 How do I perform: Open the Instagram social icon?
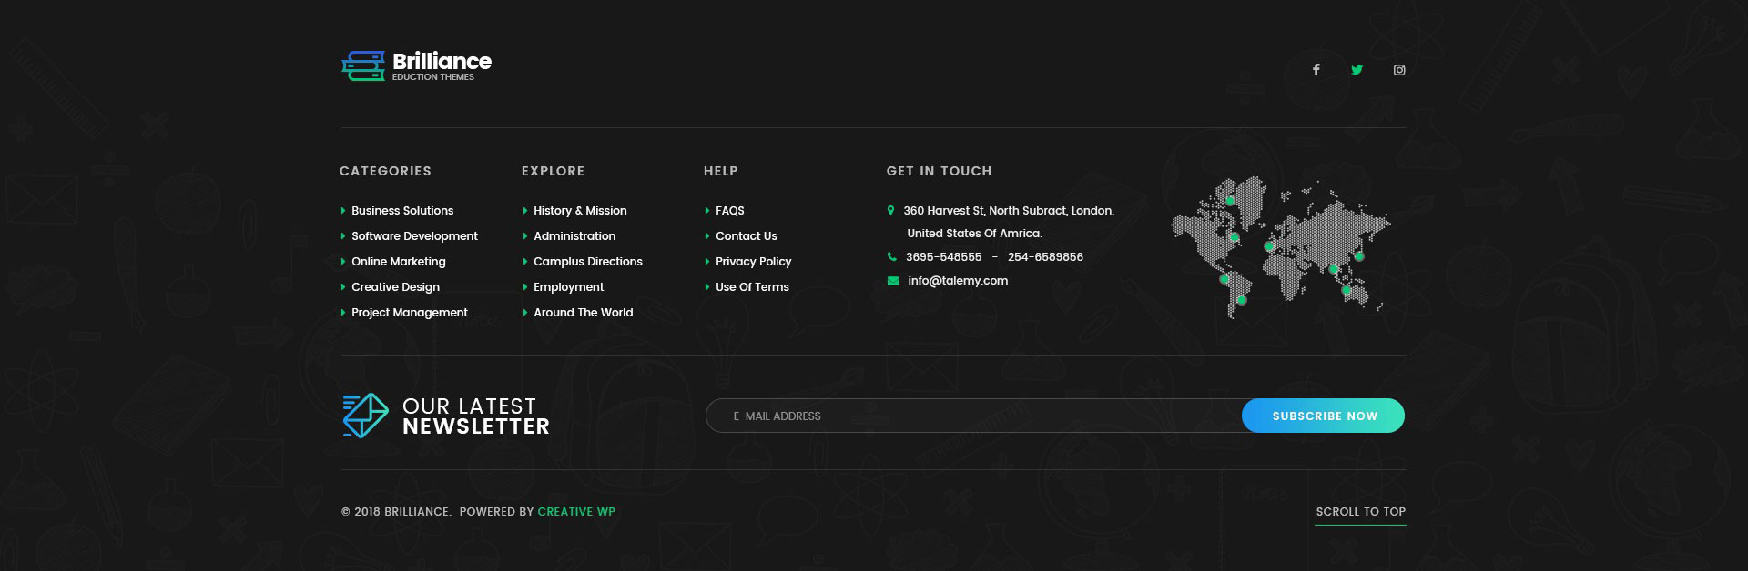(x=1399, y=70)
